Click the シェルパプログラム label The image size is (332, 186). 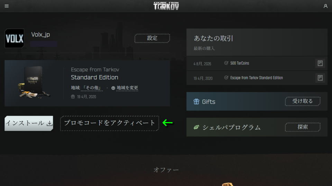(x=231, y=127)
